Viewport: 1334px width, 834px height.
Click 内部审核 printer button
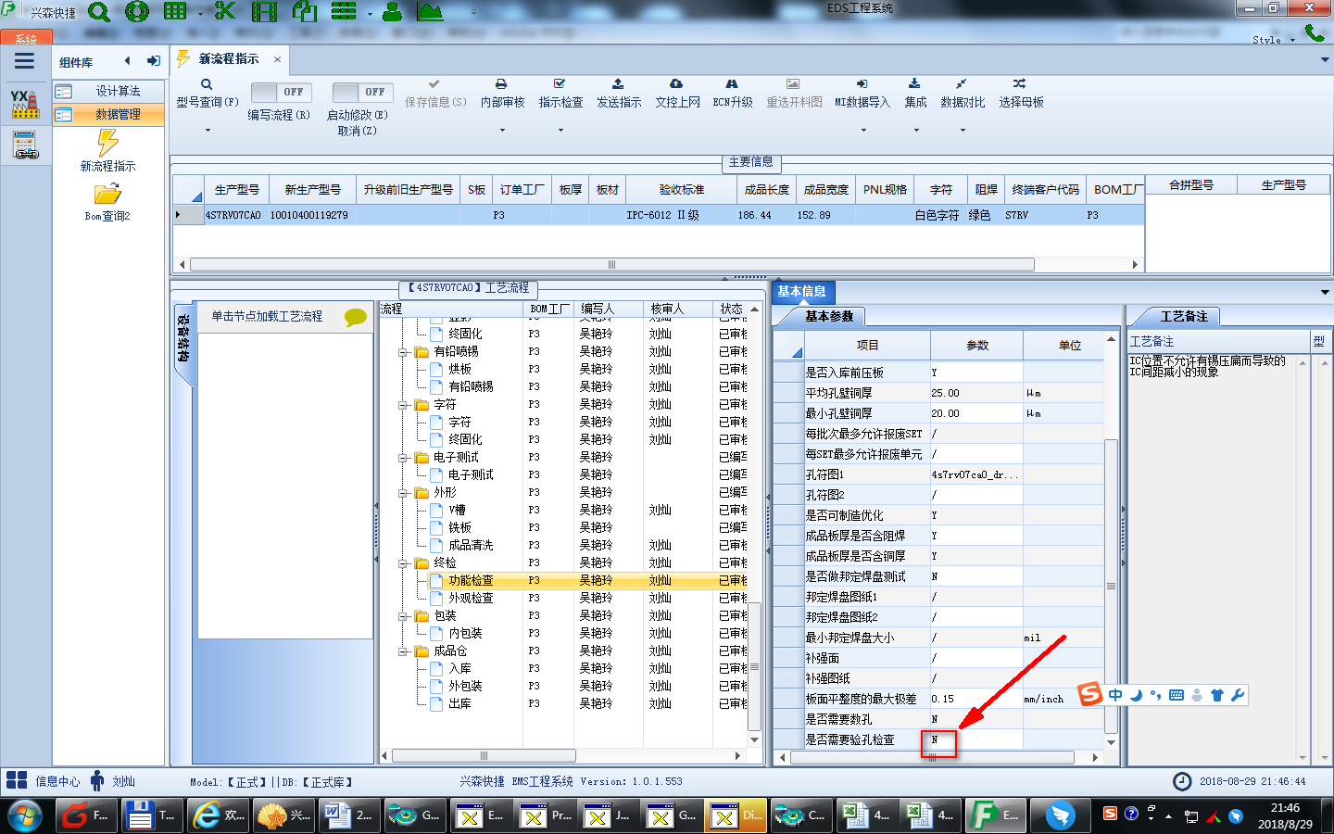(x=502, y=94)
